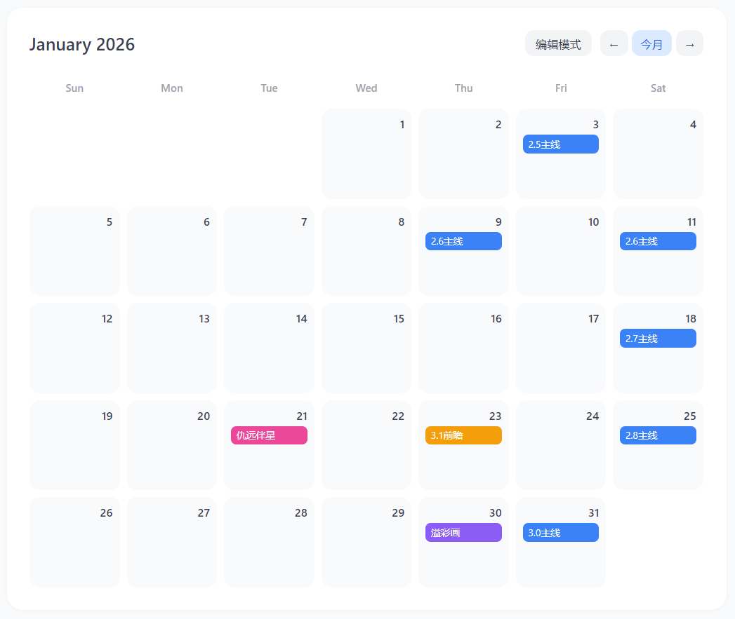Screen dimensions: 735x619
Task: Open the 2.8主线 event on January 25
Action: click(658, 435)
